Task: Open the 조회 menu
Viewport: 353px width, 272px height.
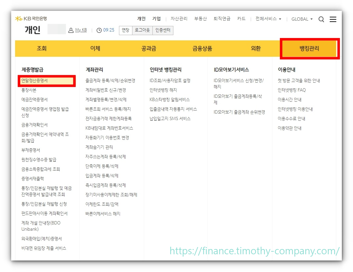Action: click(42, 48)
